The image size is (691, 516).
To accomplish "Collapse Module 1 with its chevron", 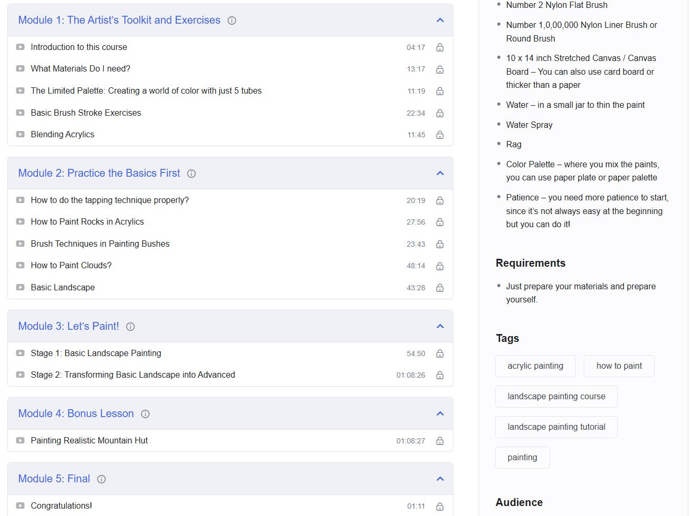I will pyautogui.click(x=440, y=20).
